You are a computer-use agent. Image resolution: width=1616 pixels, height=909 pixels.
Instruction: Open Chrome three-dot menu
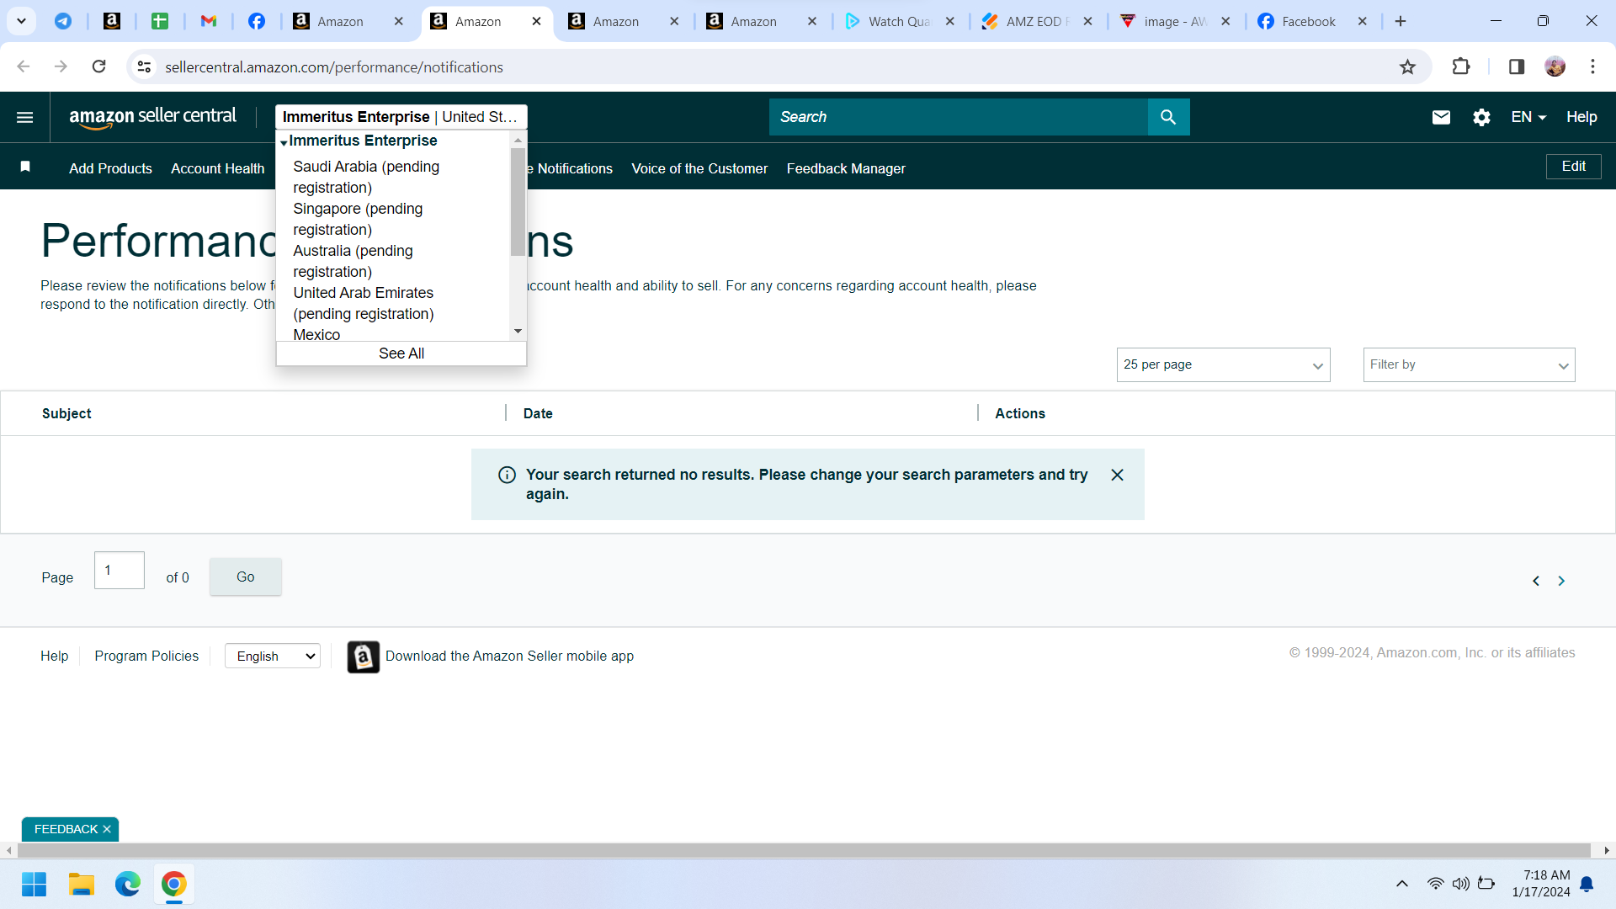[x=1592, y=66]
